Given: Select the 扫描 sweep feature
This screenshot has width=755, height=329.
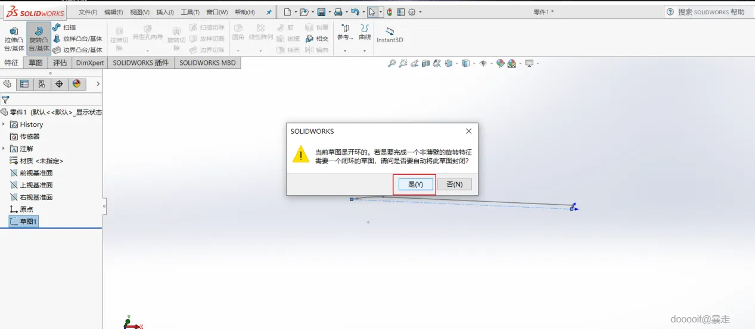Looking at the screenshot, I should (64, 27).
